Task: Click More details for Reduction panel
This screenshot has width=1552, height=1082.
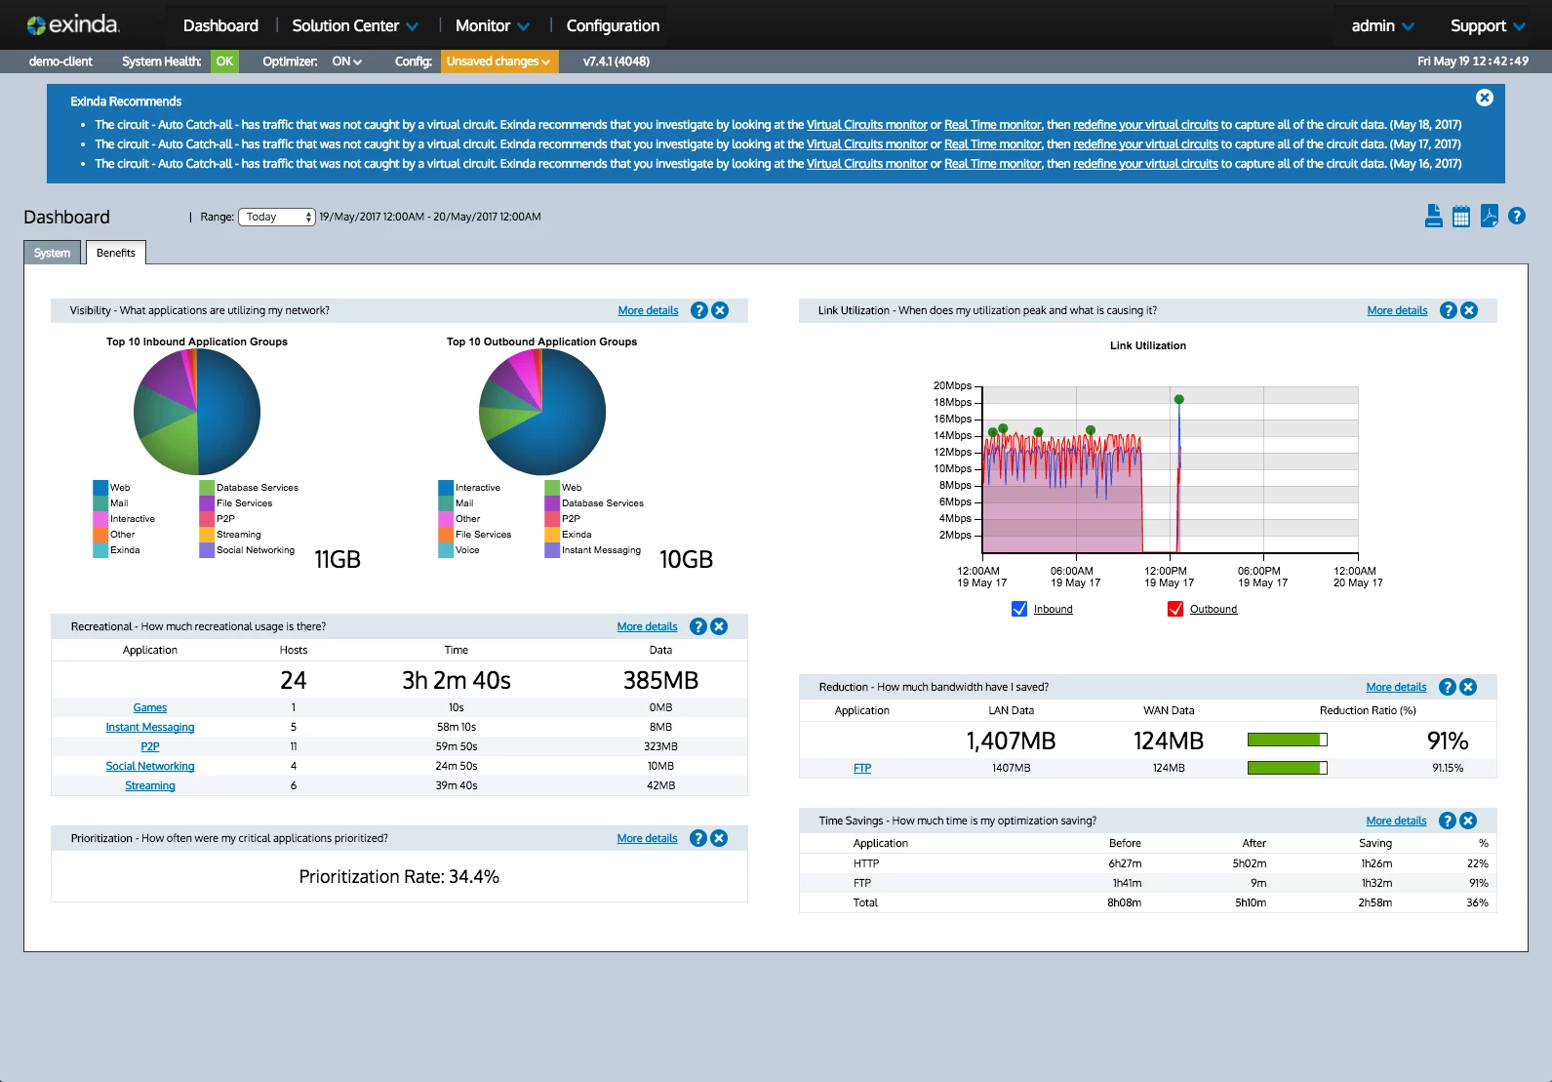Action: coord(1396,687)
